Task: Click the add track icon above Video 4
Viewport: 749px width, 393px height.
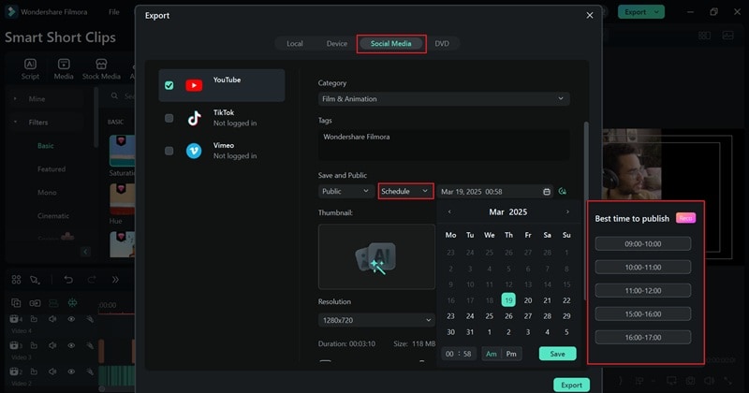Action: click(16, 303)
